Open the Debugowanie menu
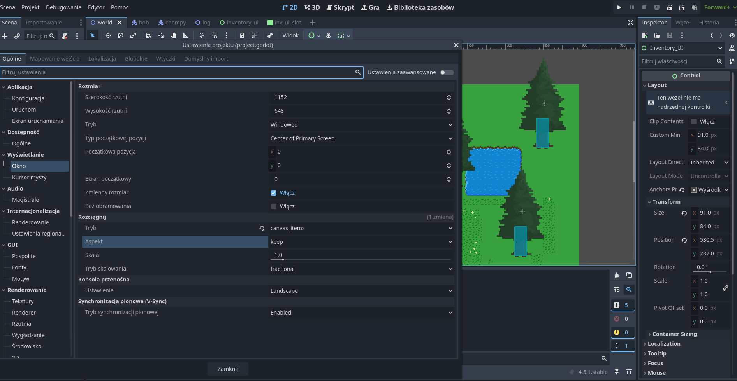The height and width of the screenshot is (381, 737). click(x=63, y=7)
